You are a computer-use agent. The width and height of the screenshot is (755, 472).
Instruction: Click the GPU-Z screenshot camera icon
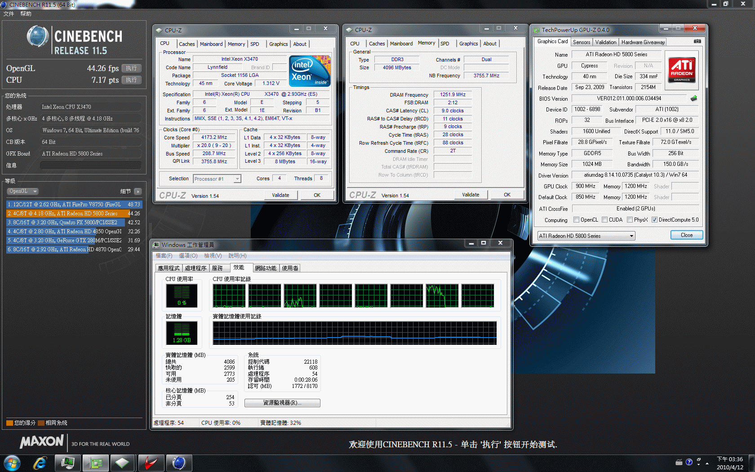[697, 41]
